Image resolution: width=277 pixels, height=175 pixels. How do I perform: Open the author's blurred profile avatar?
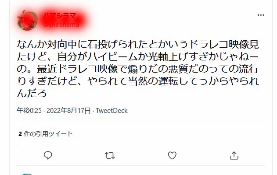pyautogui.click(x=27, y=21)
